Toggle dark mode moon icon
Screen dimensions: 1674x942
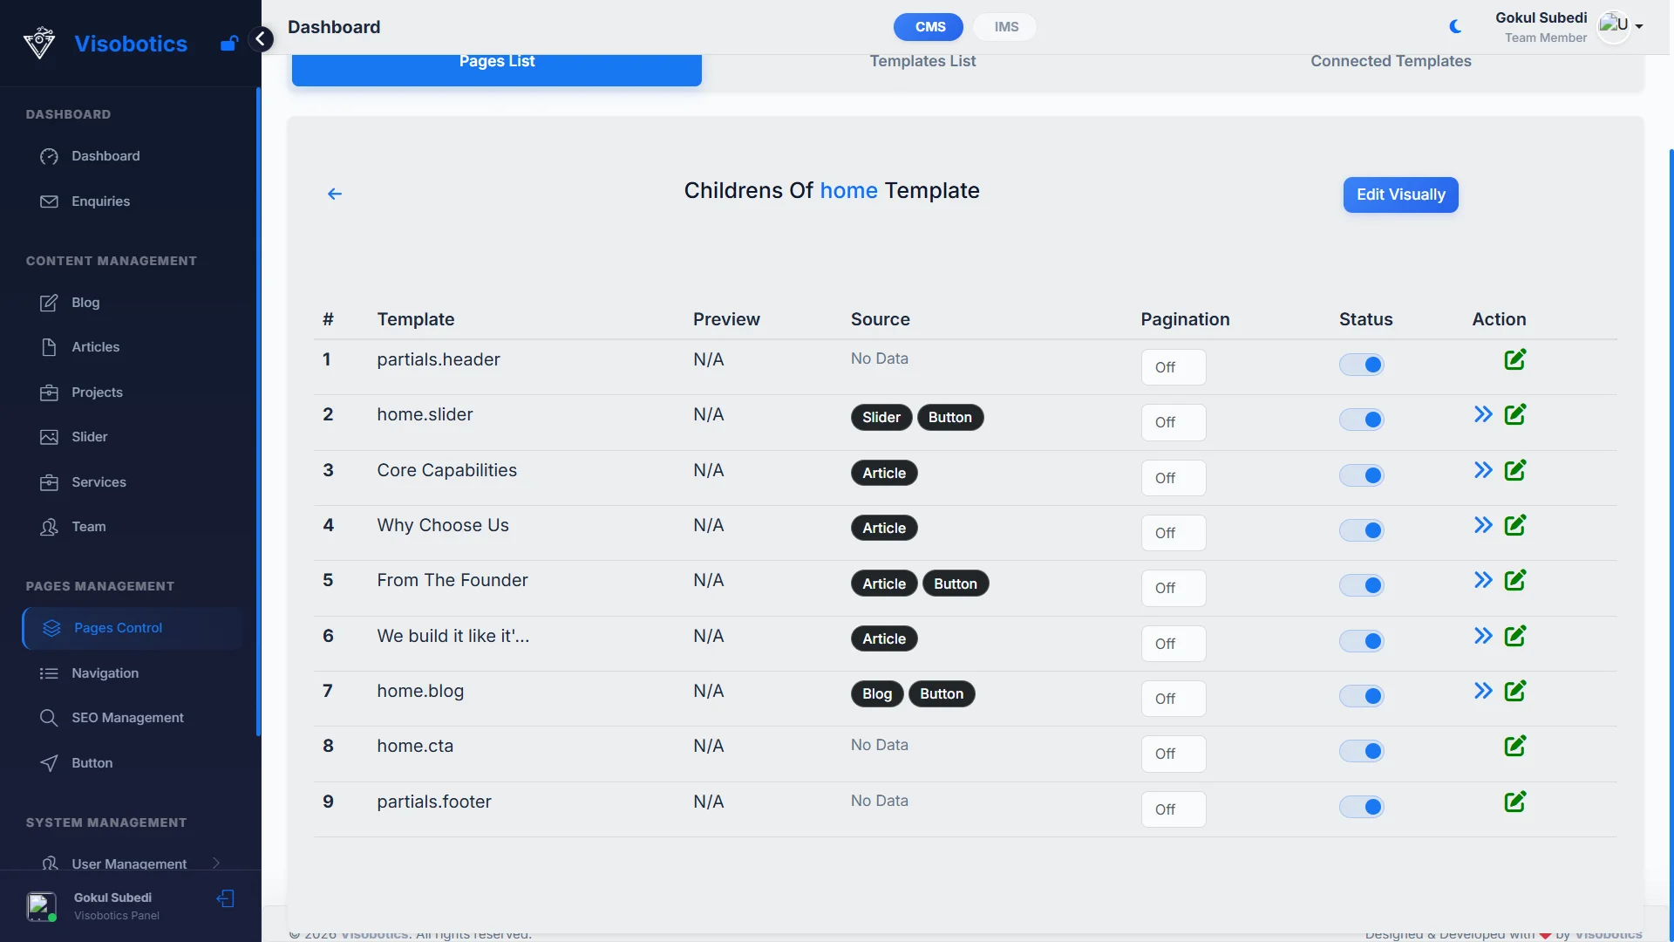click(1455, 27)
